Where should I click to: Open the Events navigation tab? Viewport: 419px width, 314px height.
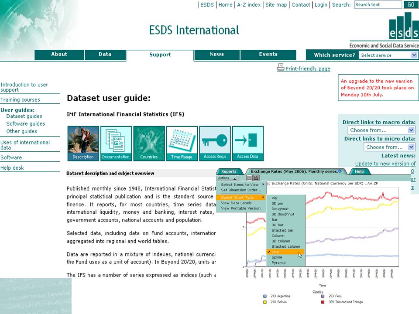tap(268, 55)
